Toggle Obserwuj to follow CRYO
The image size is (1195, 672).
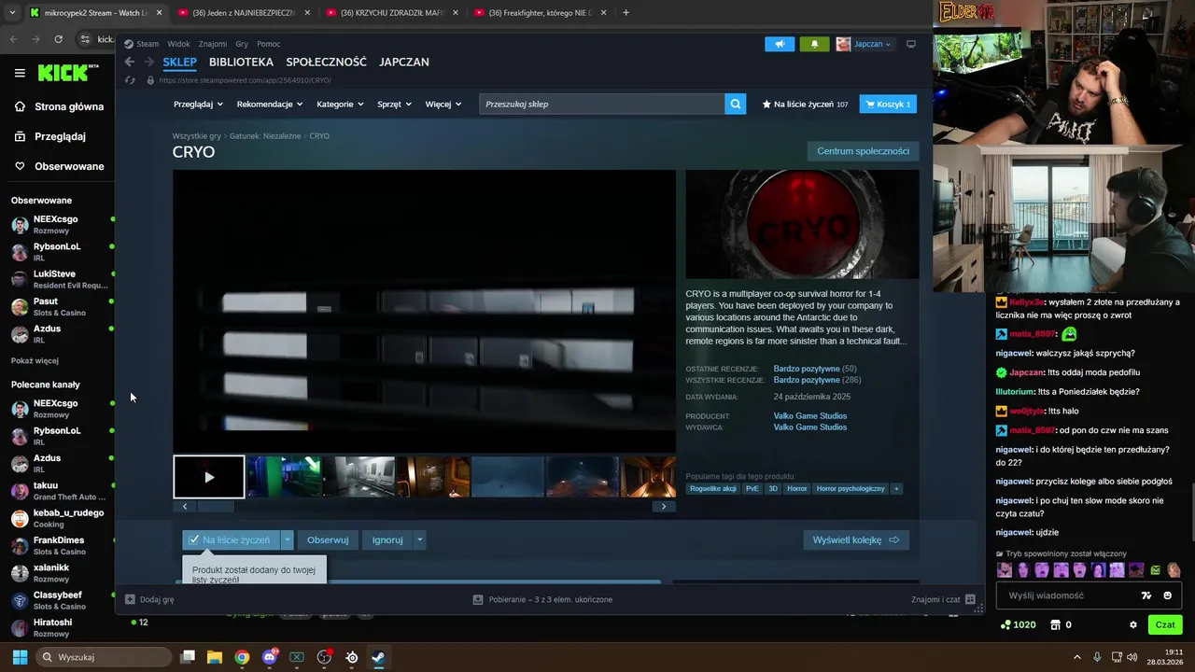(328, 539)
